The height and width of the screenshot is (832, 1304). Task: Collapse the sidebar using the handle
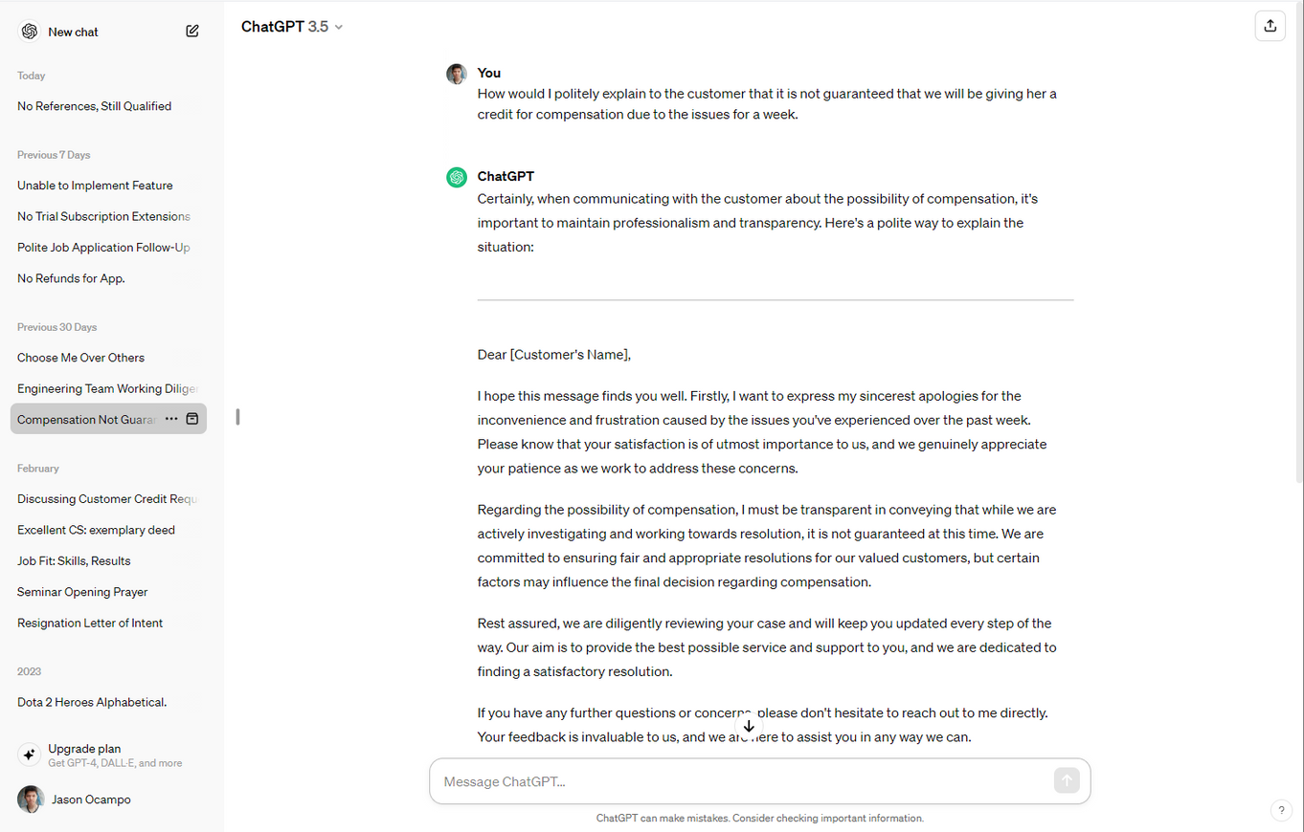(x=237, y=417)
